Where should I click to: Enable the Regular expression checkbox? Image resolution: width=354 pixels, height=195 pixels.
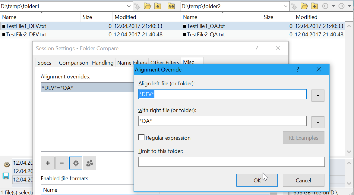(141, 137)
